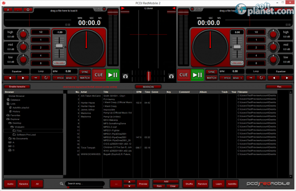Click left deck mid EQ knob

(23, 47)
